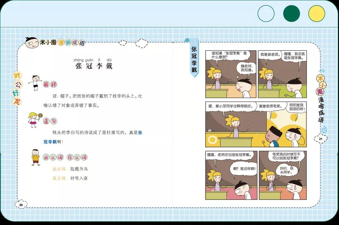Open the wide middle comic panel
The image size is (339, 225).
click(x=256, y=124)
